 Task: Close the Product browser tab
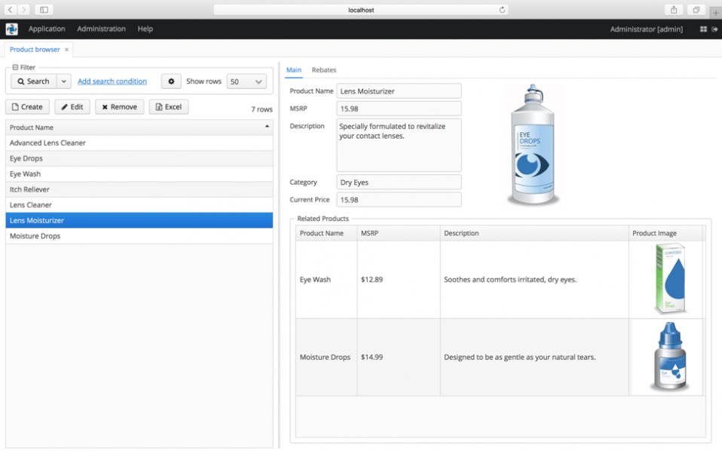pos(67,50)
